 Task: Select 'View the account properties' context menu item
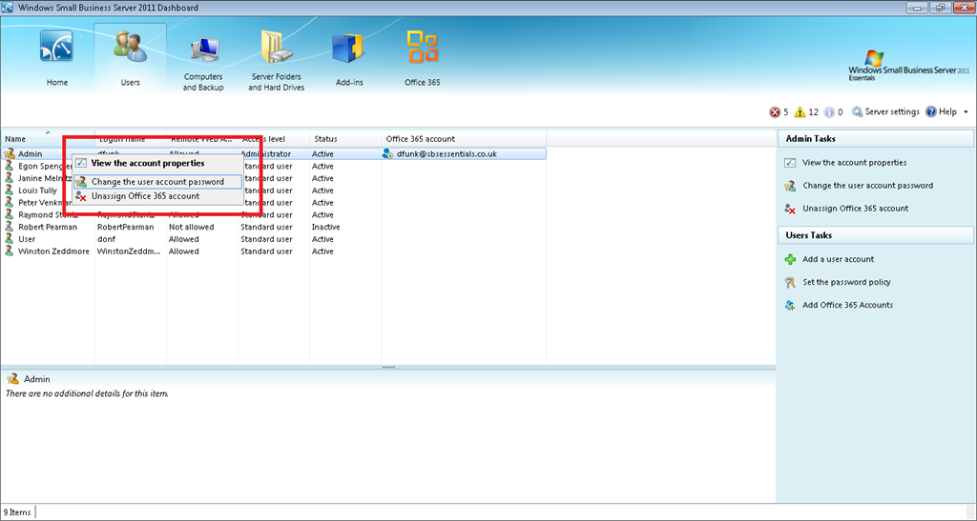147,164
